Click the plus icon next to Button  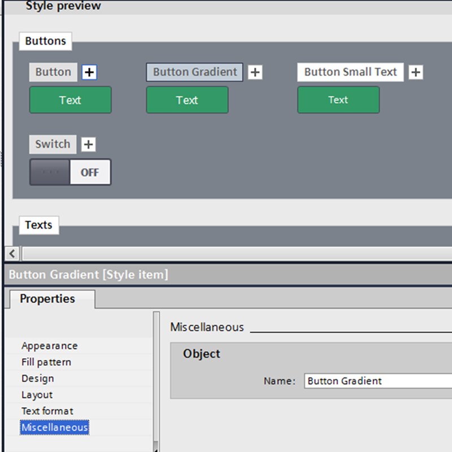click(x=89, y=72)
